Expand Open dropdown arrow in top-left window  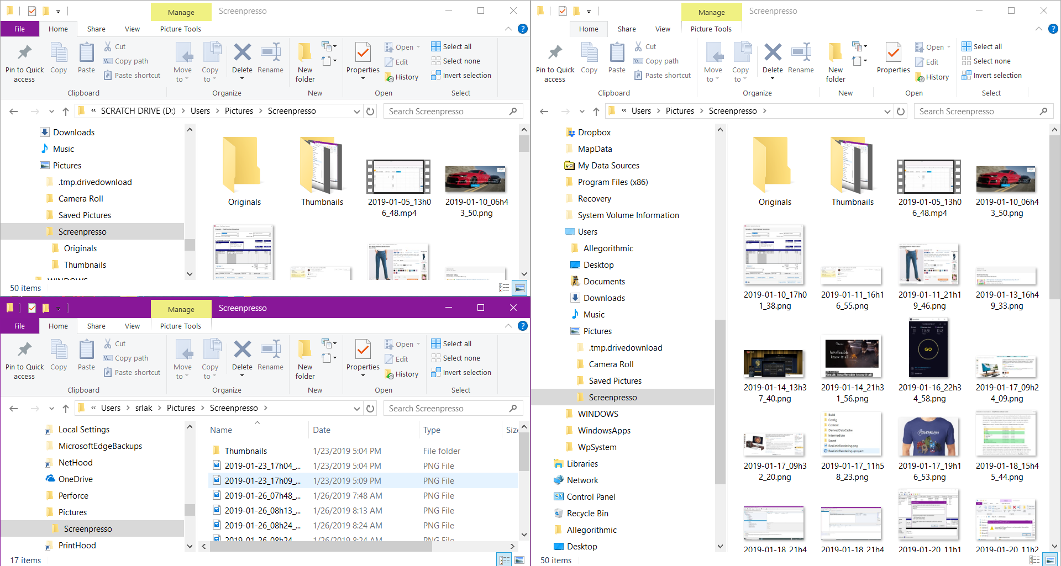[x=418, y=47]
